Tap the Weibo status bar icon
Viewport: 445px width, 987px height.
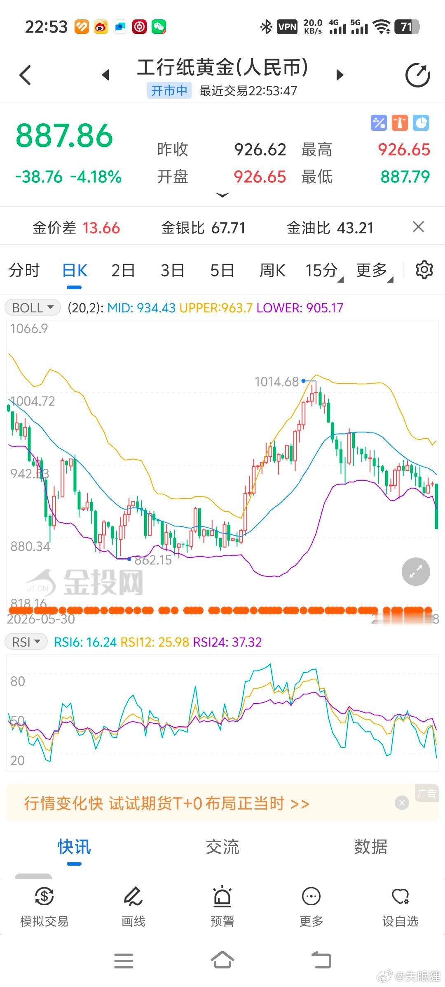[101, 27]
